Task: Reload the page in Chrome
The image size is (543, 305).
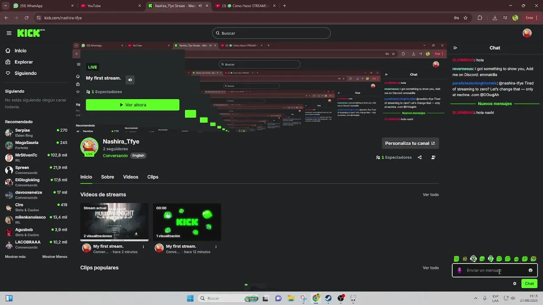Action: pos(27,18)
